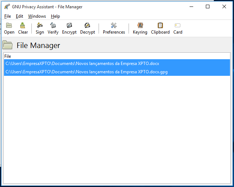Screen dimensions: 234x187
Task: Open the Help menu
Action: coord(55,16)
